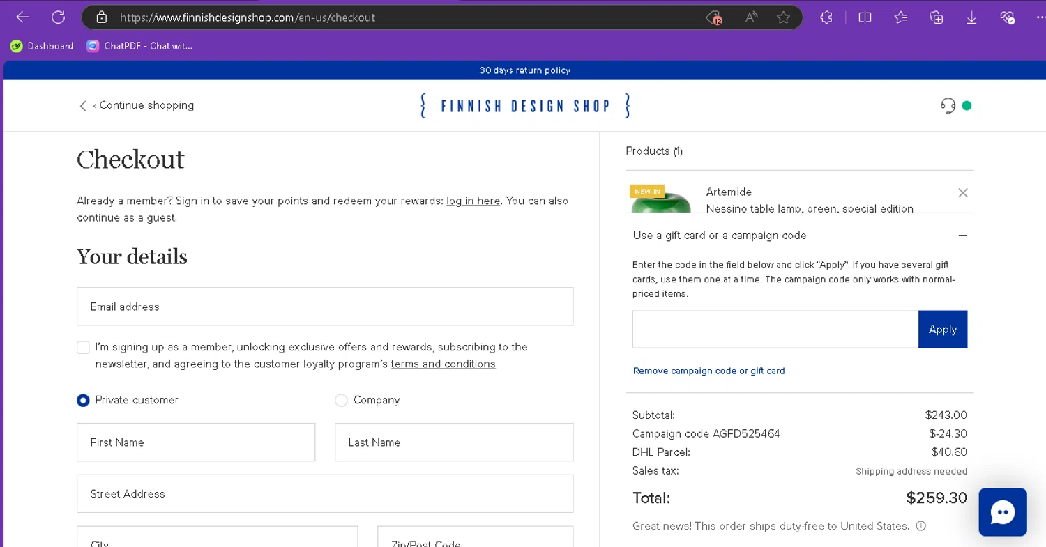Open Downloads arrow icon
Screen dimensions: 1046x547
(971, 17)
